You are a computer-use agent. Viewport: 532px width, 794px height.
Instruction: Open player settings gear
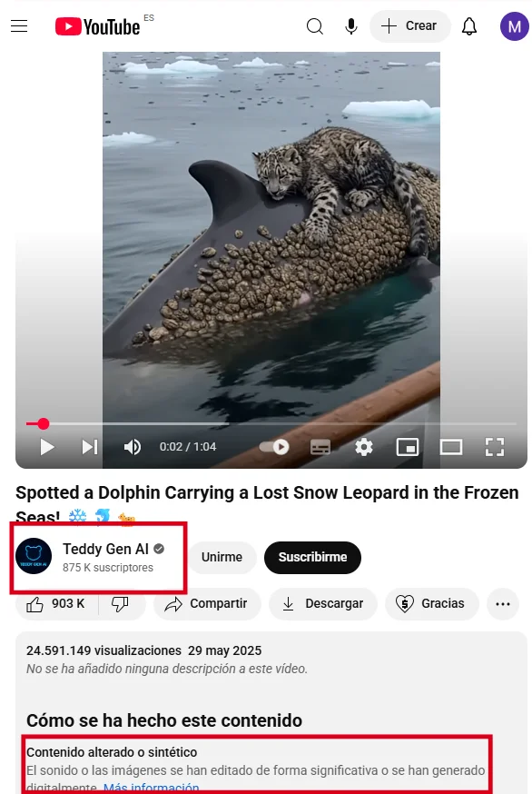363,447
